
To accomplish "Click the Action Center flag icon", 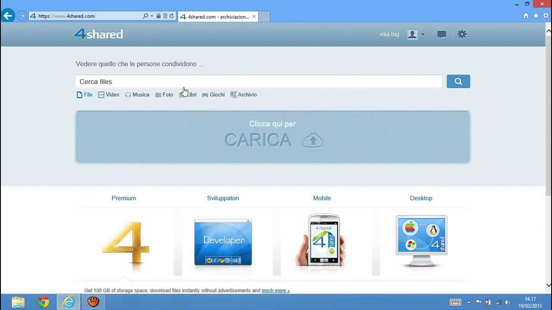I will (479, 302).
